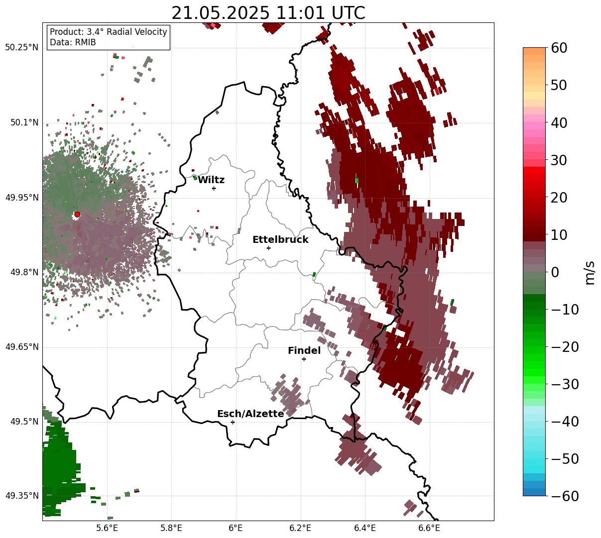The height and width of the screenshot is (538, 601).
Task: Click the 50.1°N latitude label
Action: pyautogui.click(x=24, y=123)
